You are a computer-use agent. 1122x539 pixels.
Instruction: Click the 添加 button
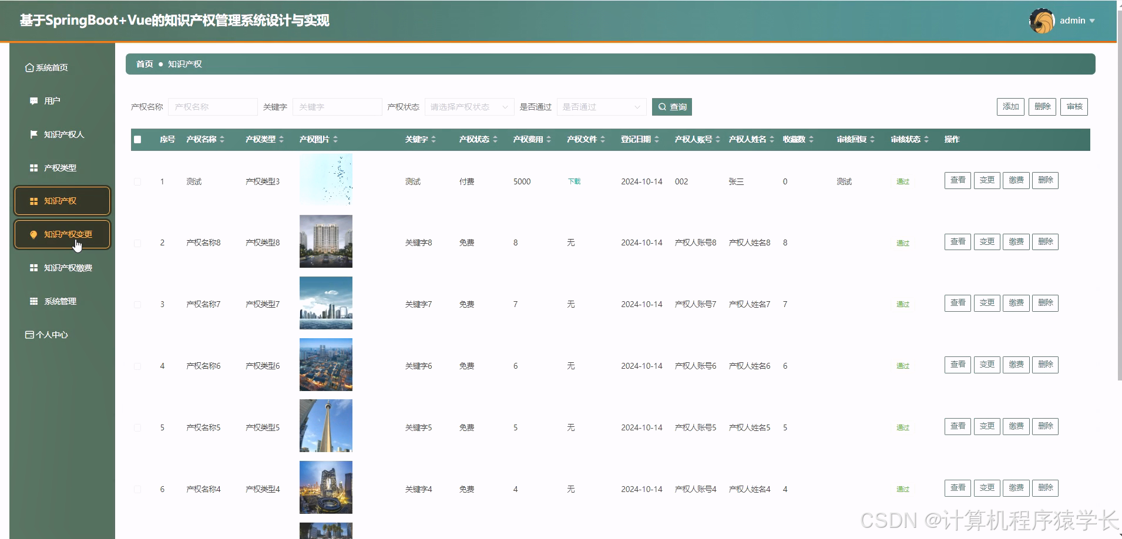1010,106
